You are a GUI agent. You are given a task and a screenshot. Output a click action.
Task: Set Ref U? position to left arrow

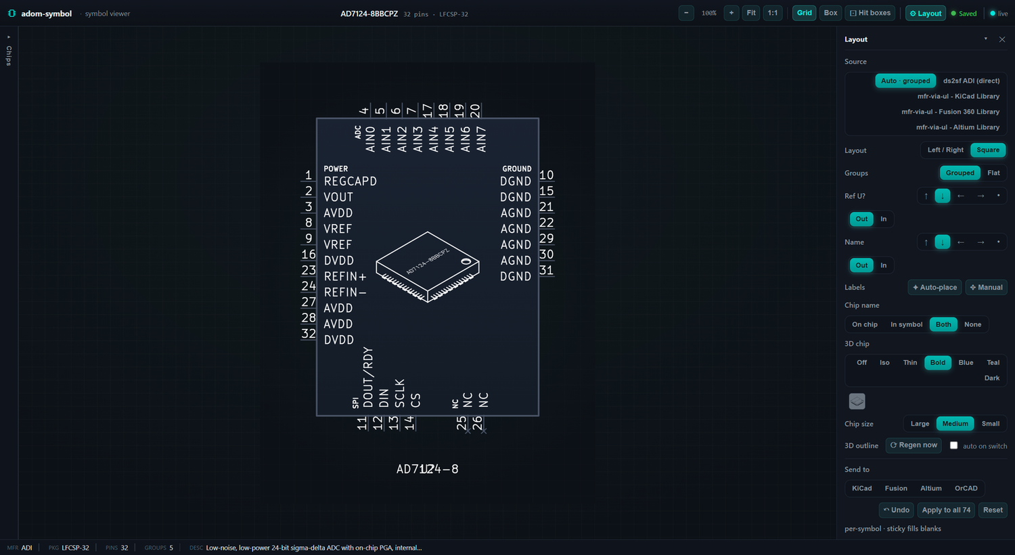point(960,196)
